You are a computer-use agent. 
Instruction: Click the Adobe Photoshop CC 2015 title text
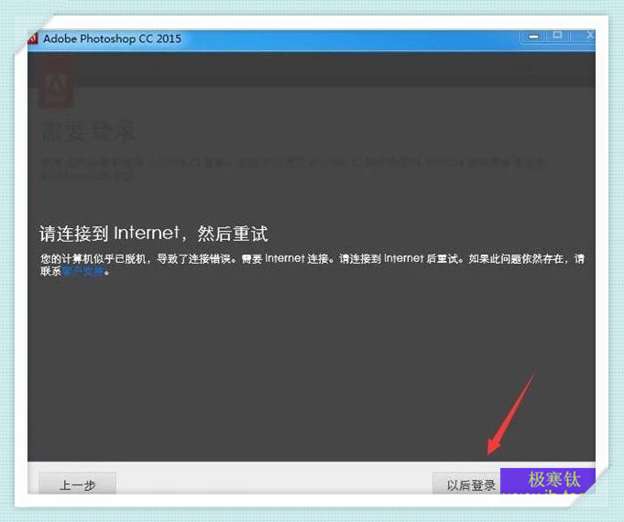pyautogui.click(x=112, y=39)
